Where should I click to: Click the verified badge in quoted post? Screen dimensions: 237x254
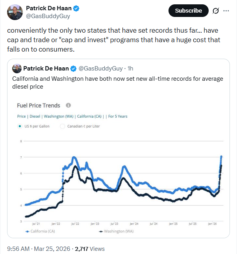(x=74, y=69)
